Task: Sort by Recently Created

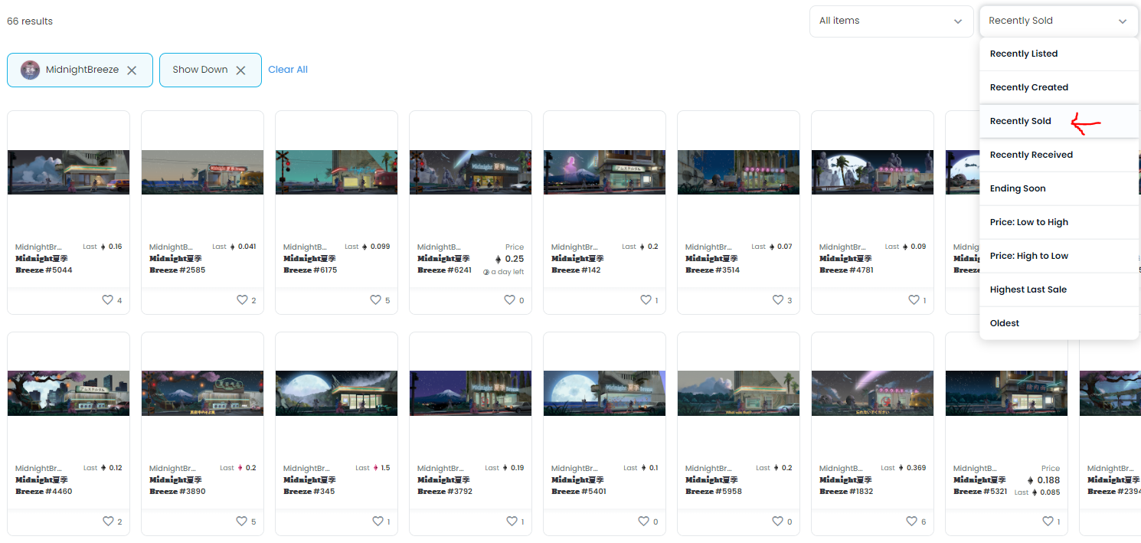Action: click(1059, 88)
